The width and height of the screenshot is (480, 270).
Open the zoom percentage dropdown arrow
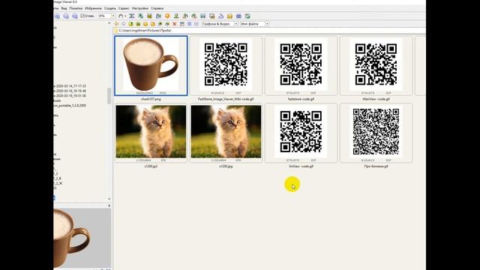pos(113,16)
